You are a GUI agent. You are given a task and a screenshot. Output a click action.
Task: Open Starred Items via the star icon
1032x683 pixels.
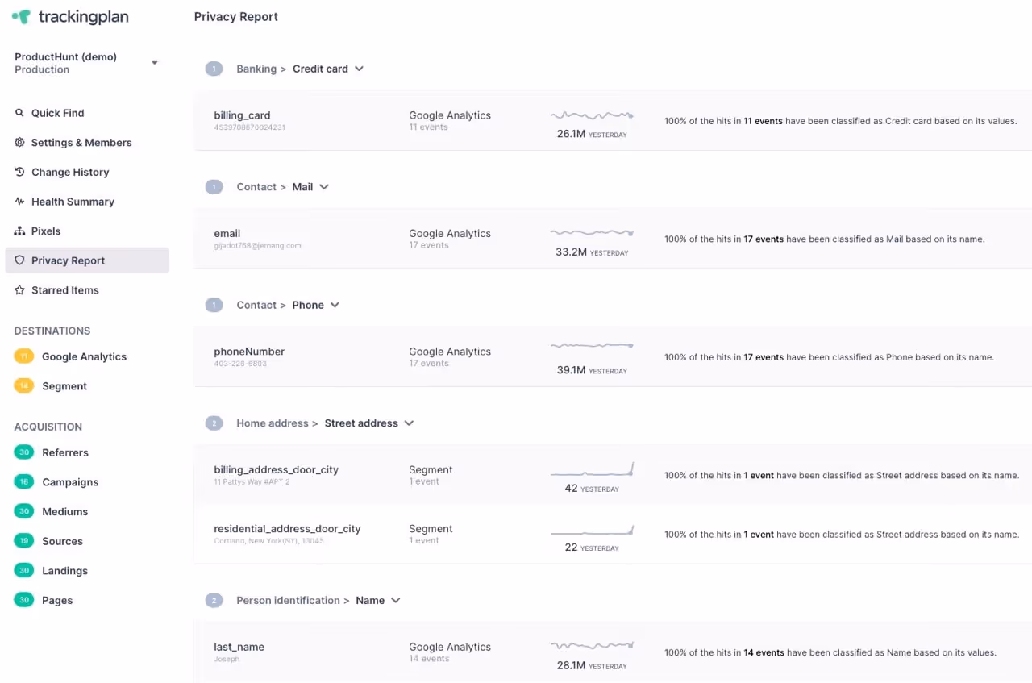[19, 289]
